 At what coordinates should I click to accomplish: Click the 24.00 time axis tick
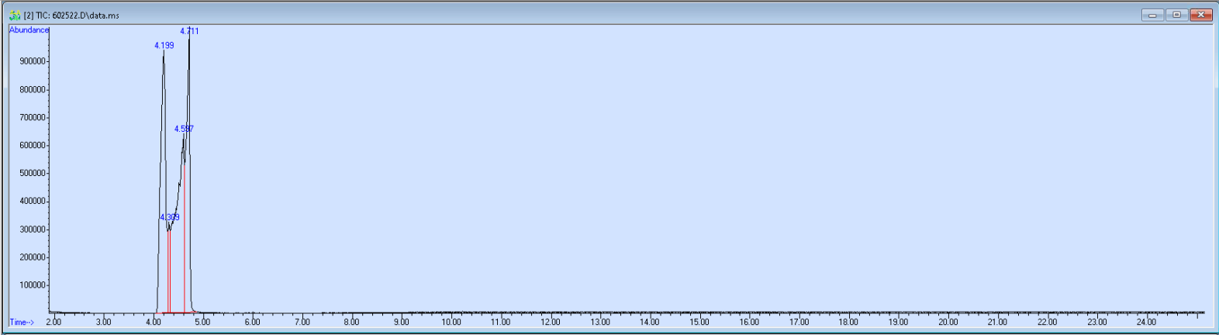[x=1146, y=322]
